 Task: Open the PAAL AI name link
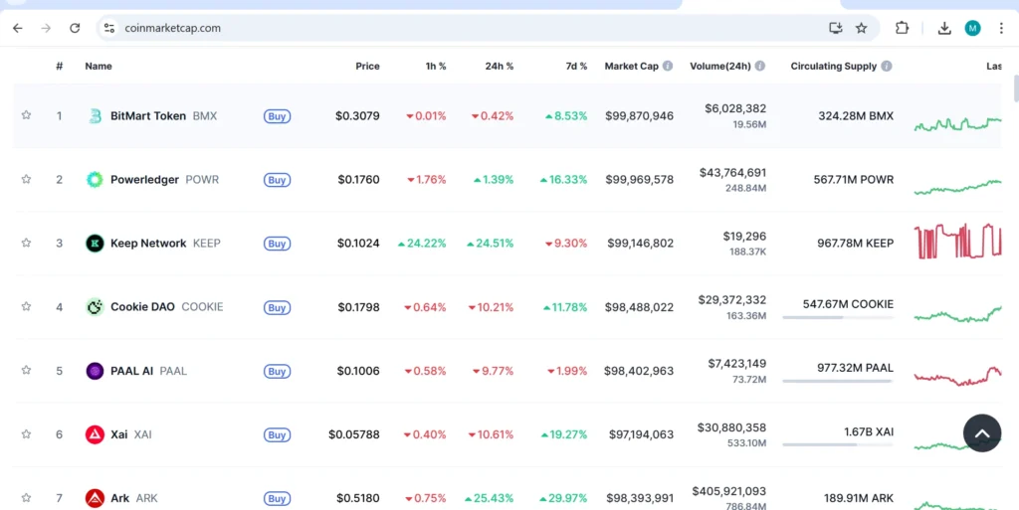click(132, 371)
